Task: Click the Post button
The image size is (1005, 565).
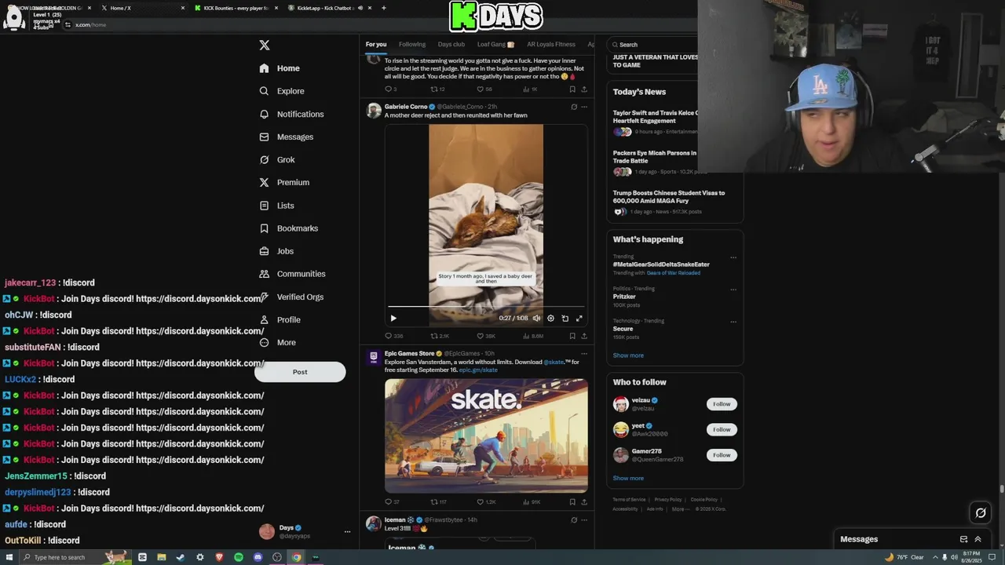Action: pos(300,372)
